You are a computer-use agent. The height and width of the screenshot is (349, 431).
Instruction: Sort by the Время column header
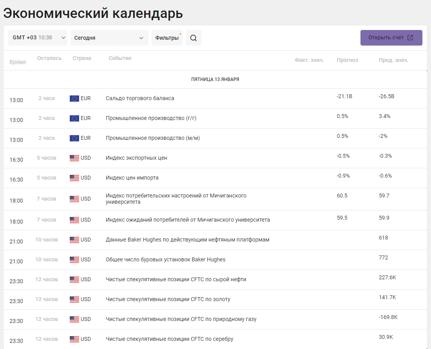click(18, 62)
